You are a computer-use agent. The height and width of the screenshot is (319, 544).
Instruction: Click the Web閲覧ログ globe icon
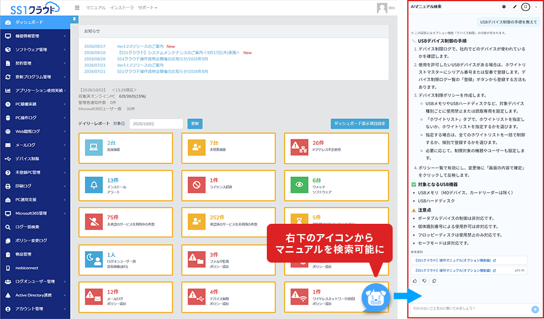click(8, 132)
